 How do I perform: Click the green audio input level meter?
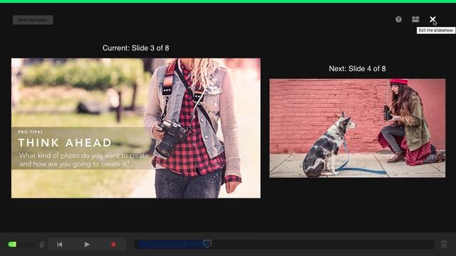13,245
